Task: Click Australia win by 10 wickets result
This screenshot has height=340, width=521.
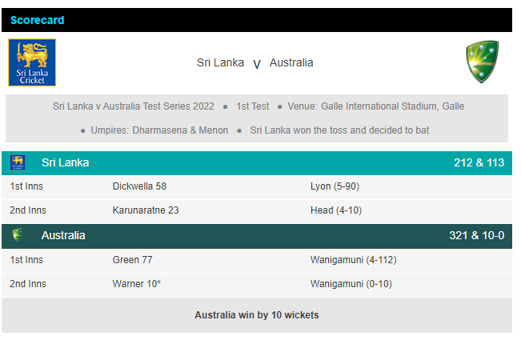Action: (256, 315)
